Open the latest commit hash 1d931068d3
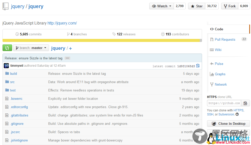The width and height of the screenshot is (251, 145). pos(186,66)
